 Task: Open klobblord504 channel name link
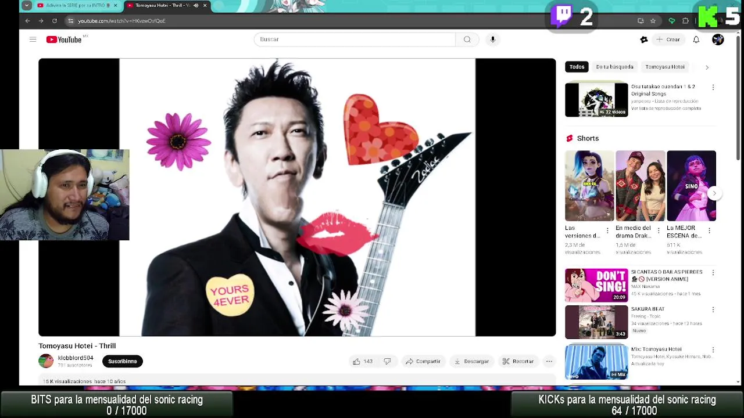76,358
